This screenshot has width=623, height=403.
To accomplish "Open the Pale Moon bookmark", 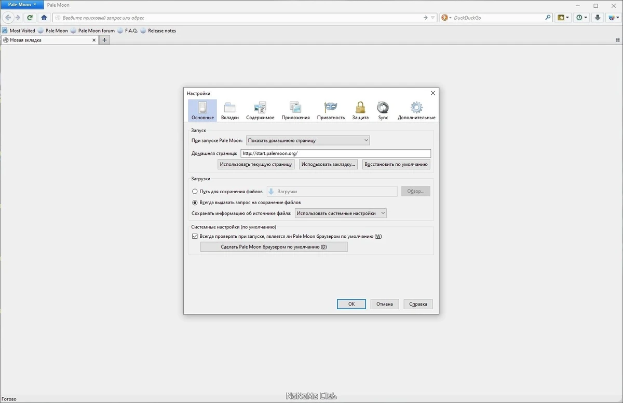I will [x=53, y=31].
